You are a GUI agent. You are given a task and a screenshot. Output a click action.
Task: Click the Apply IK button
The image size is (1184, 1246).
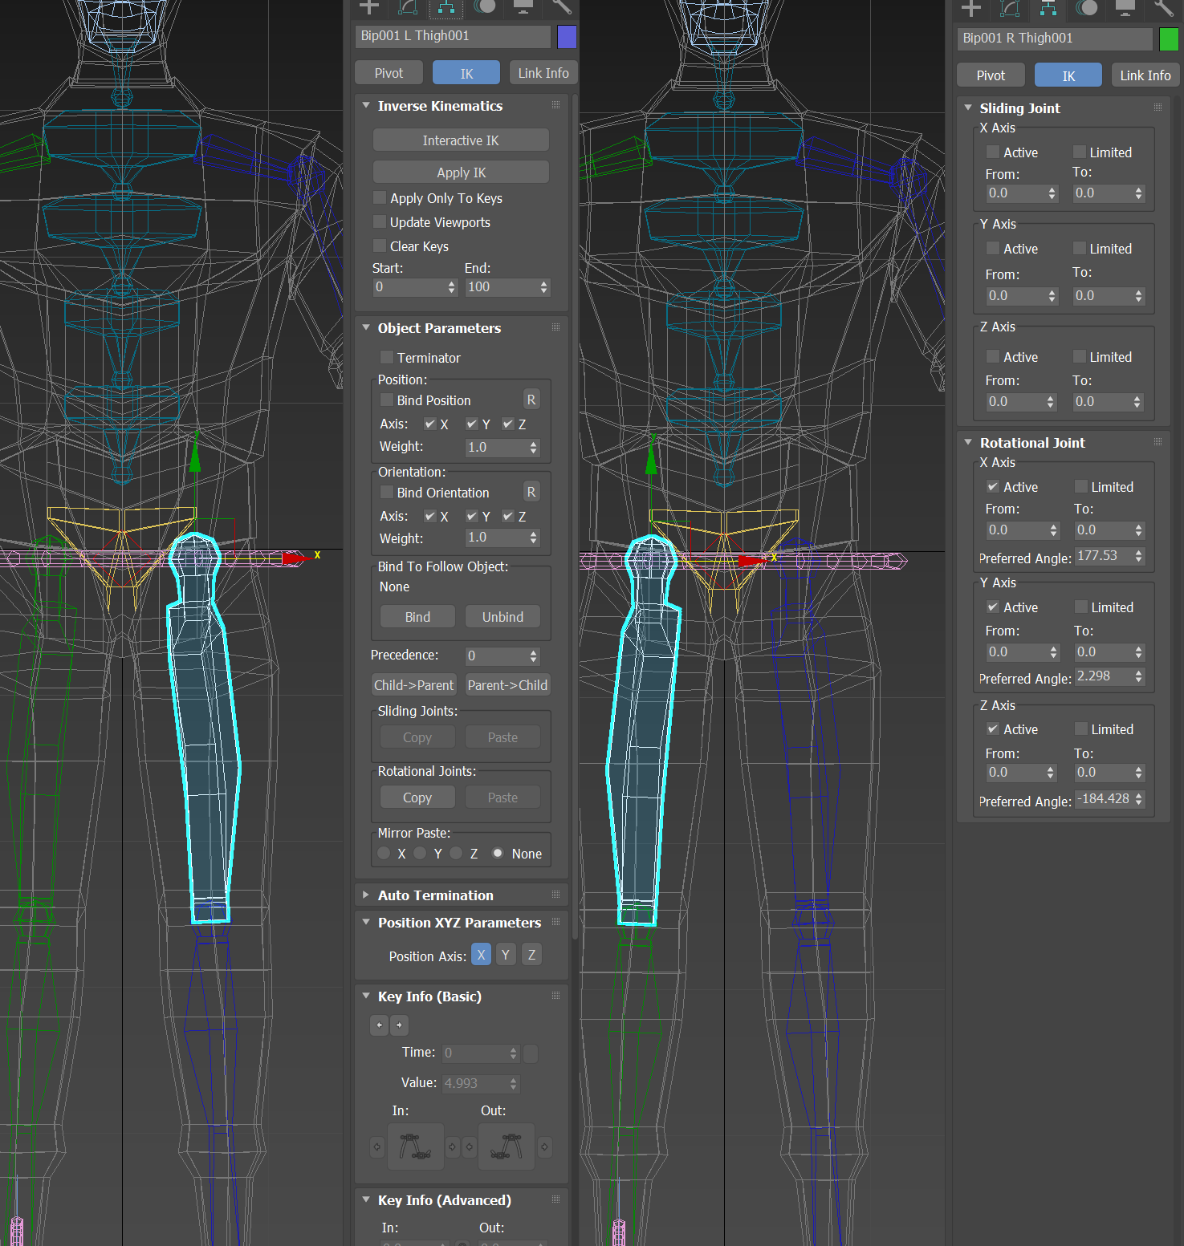tap(461, 172)
